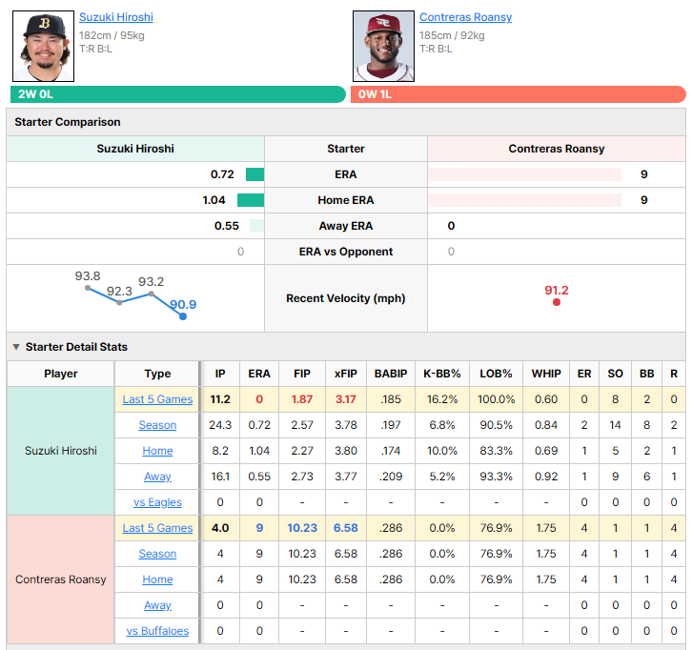
Task: Click the Suzuki Hiroshi comparison column header
Action: (135, 149)
